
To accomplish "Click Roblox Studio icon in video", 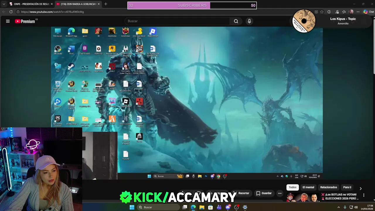I will click(x=125, y=103).
